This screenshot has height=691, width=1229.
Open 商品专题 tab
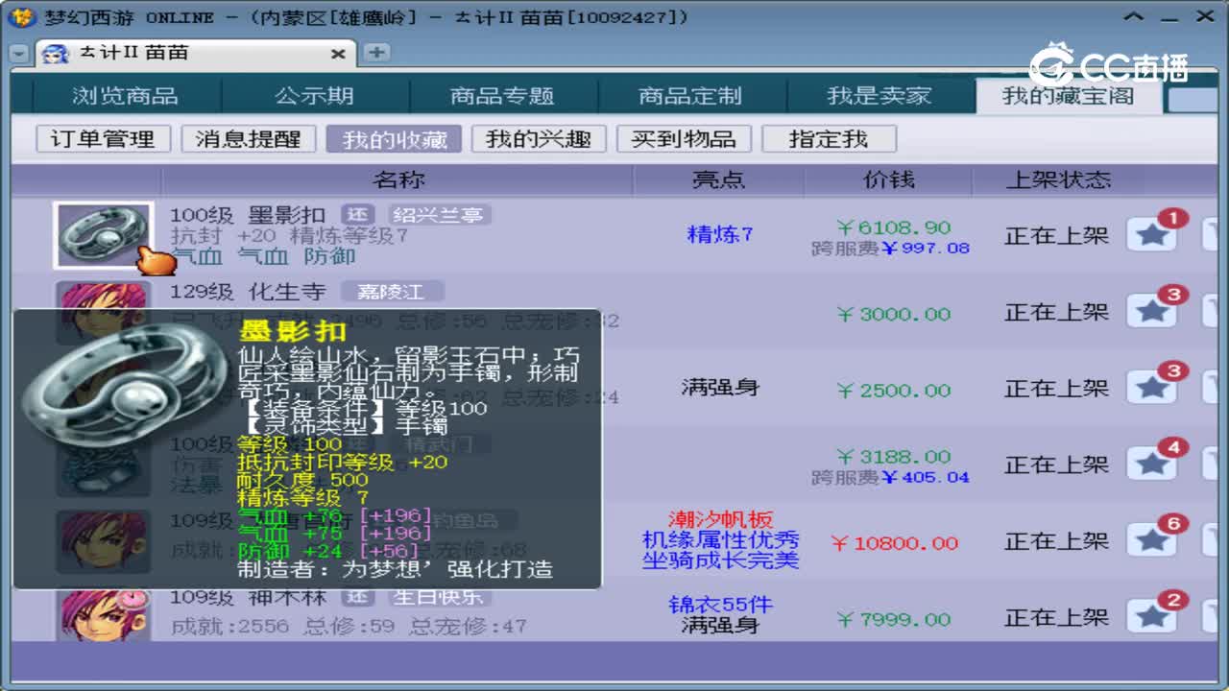(x=503, y=96)
